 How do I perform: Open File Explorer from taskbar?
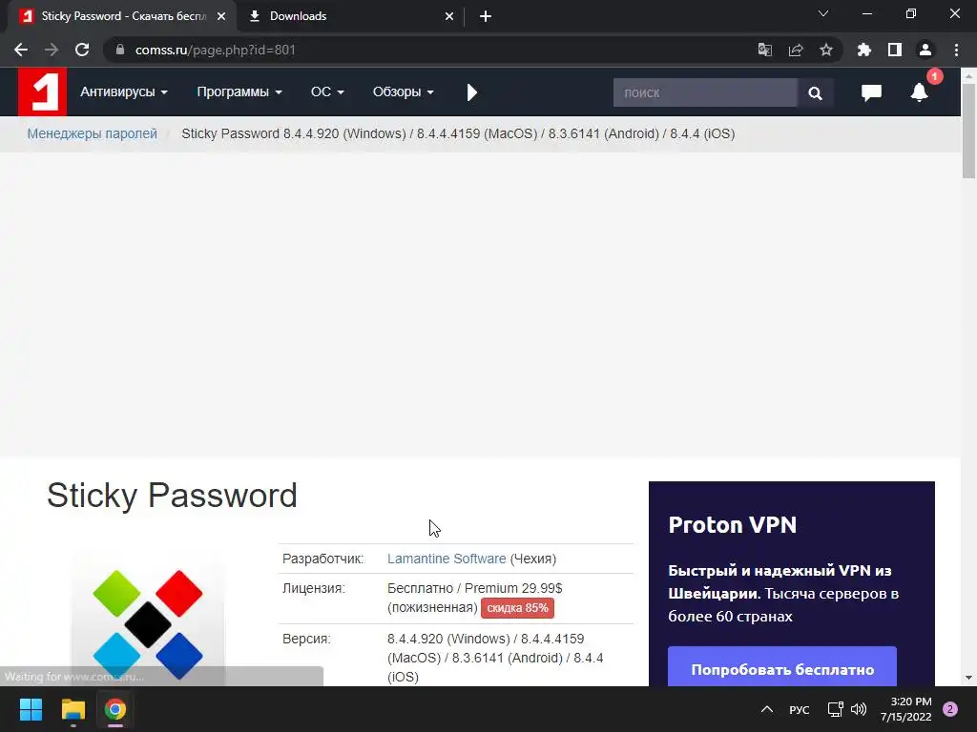tap(73, 709)
